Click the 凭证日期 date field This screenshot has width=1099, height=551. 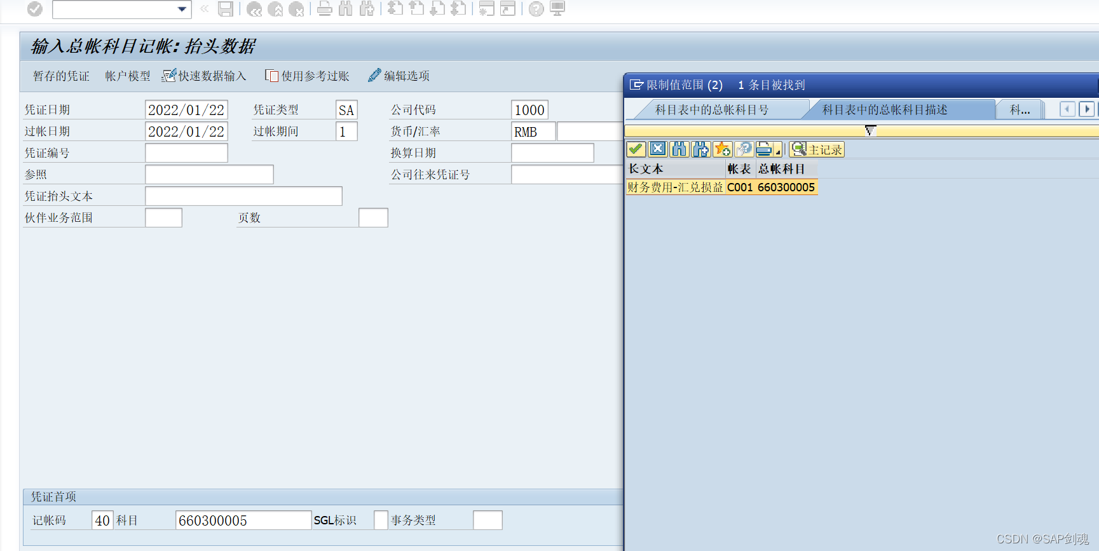coord(186,110)
